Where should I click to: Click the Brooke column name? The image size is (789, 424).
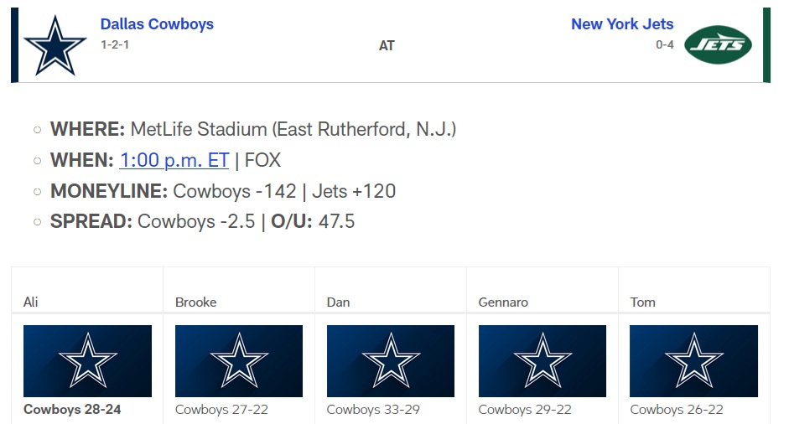coord(195,302)
